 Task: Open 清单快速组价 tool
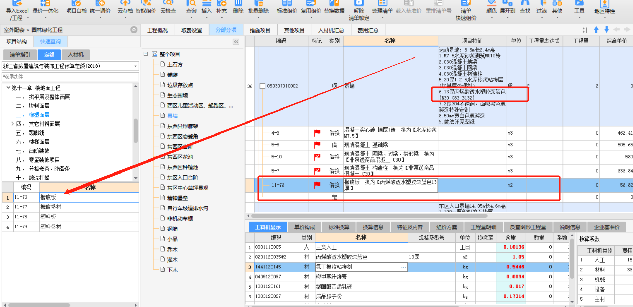tap(466, 10)
